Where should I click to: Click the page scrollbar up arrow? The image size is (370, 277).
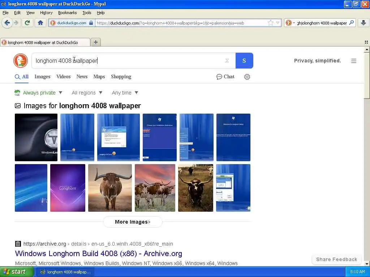pos(367,50)
